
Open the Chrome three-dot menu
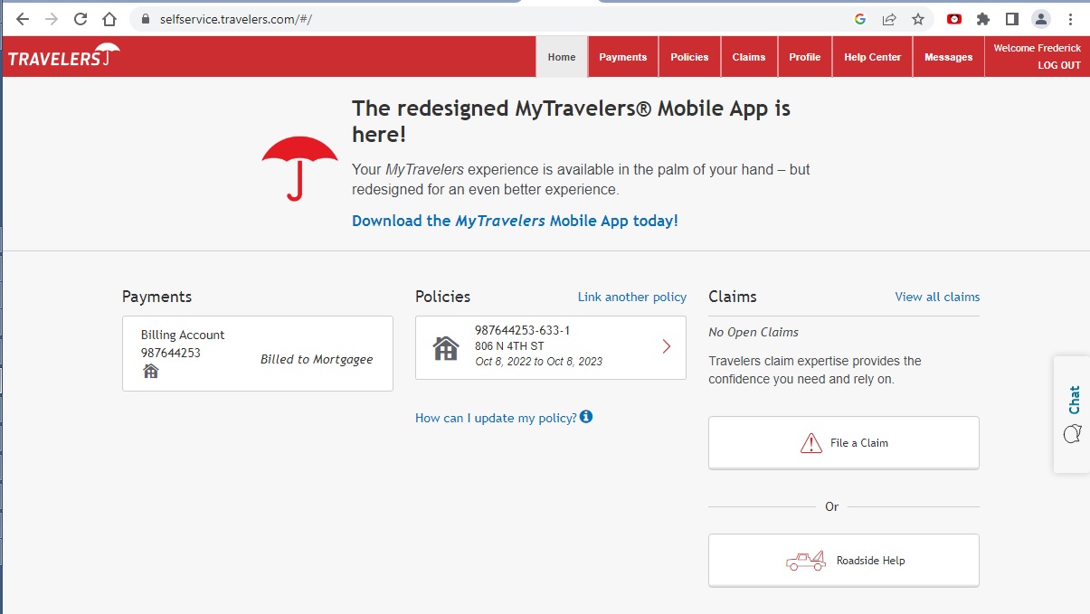[x=1071, y=19]
